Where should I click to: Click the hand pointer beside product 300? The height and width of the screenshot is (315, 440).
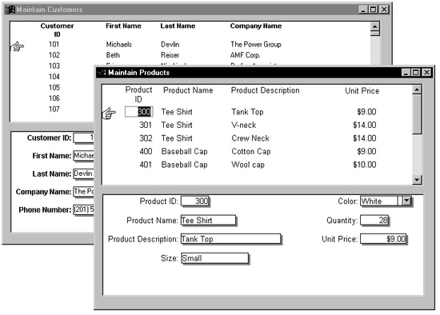point(109,113)
